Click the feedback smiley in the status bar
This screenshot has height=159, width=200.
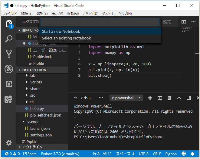(x=184, y=154)
